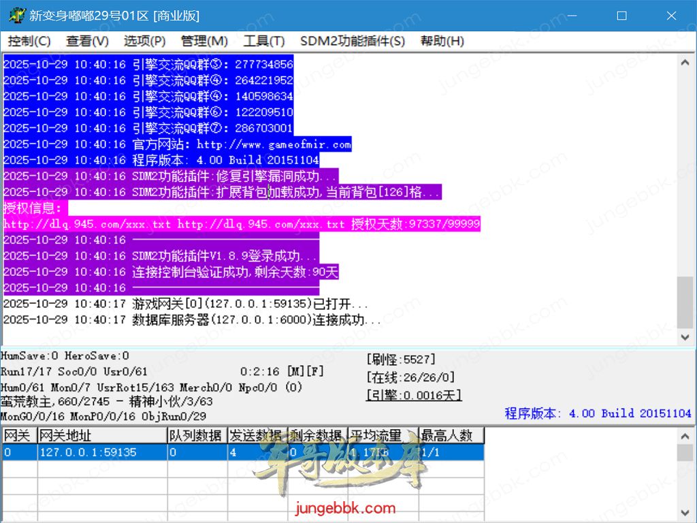Image resolution: width=697 pixels, height=523 pixels.
Task: Maximize the server window
Action: pos(621,15)
